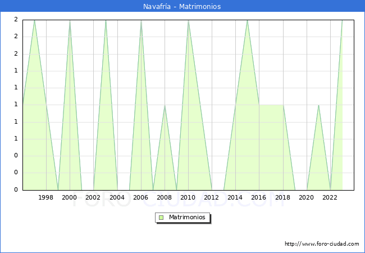
Task: Select the 2010 x-axis year label
Action: (x=188, y=197)
